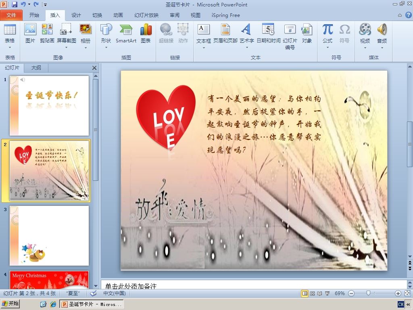Switch to normal view in status bar
413x310 pixels.
(x=305, y=293)
